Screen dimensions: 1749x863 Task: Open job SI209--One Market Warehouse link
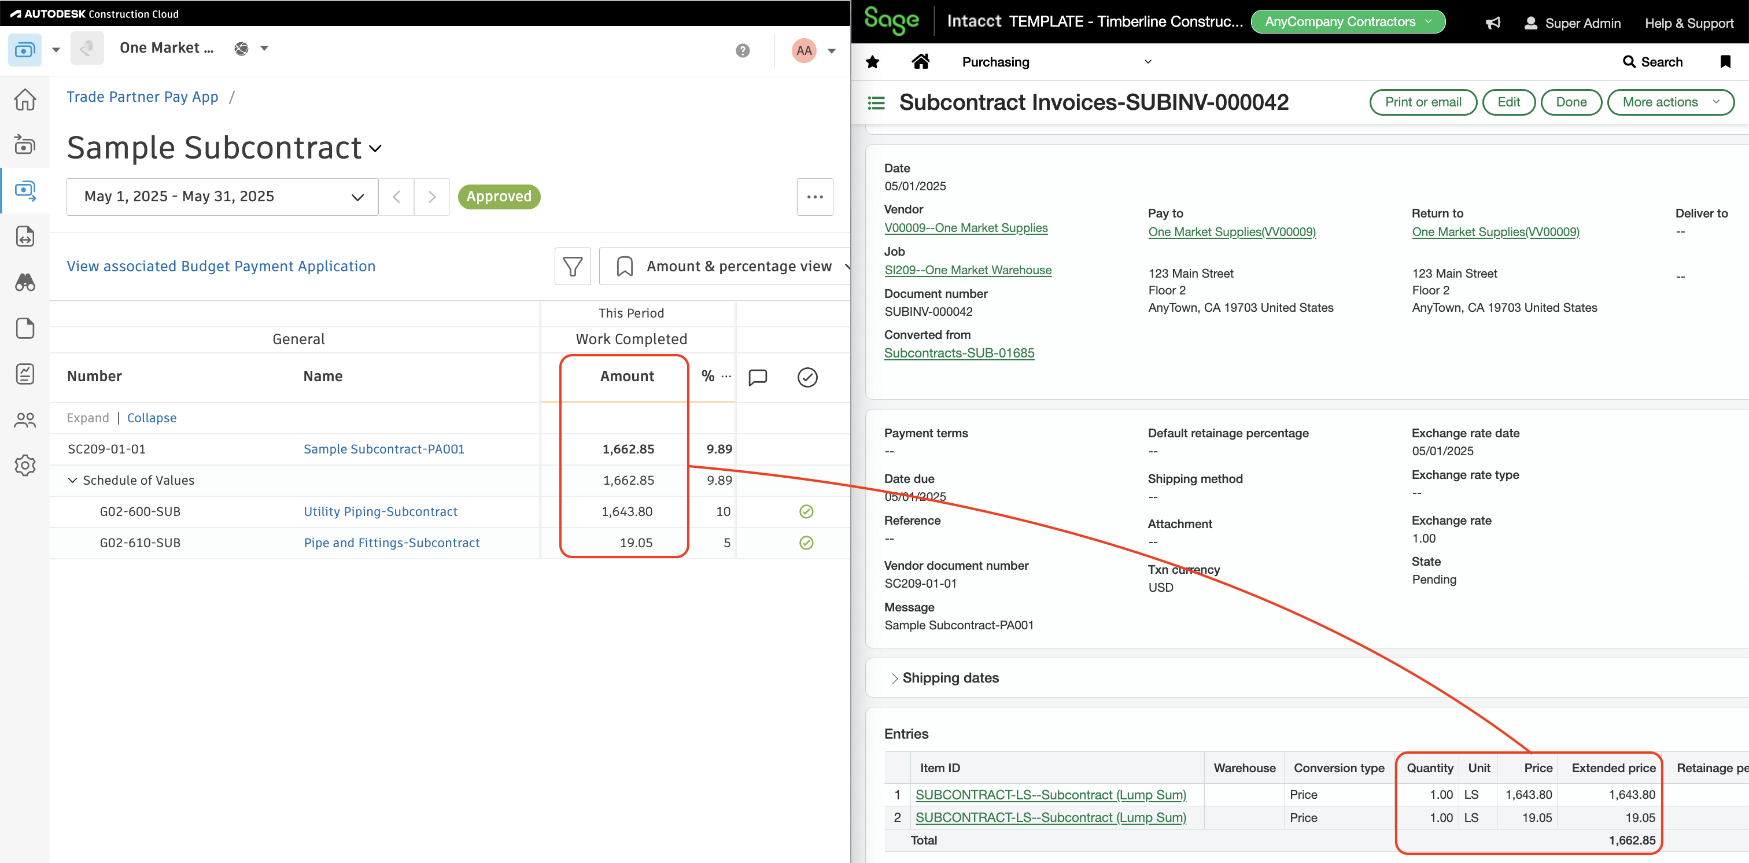[968, 270]
